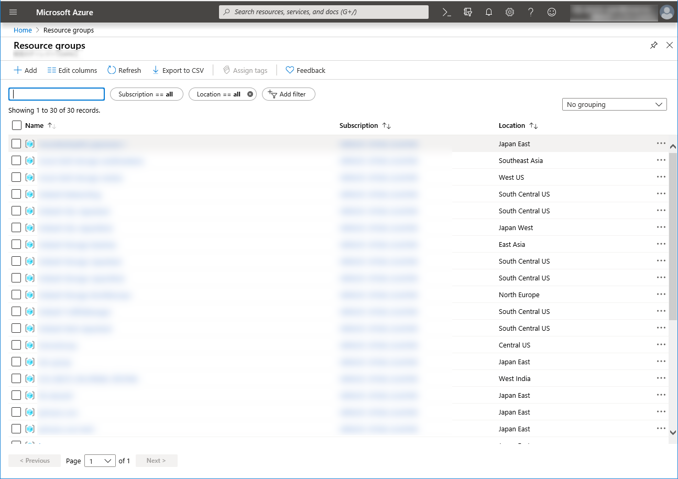Viewport: 678px width, 479px height.
Task: Open the Directory and subscription filter icon
Action: click(x=468, y=12)
